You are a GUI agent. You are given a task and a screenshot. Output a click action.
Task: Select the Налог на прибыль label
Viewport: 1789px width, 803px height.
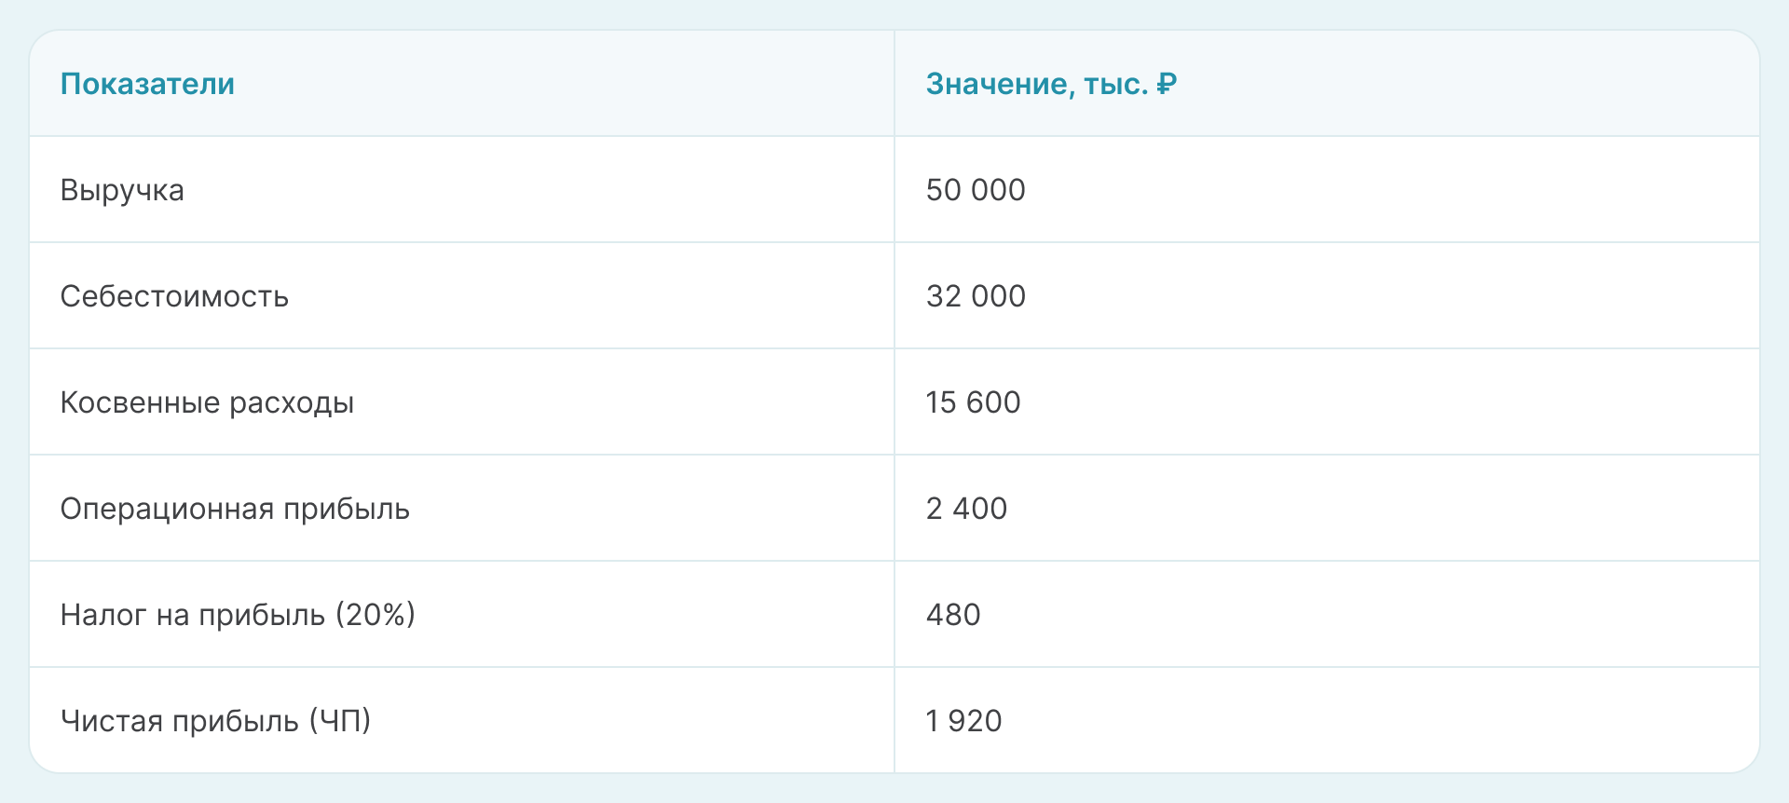point(193,615)
